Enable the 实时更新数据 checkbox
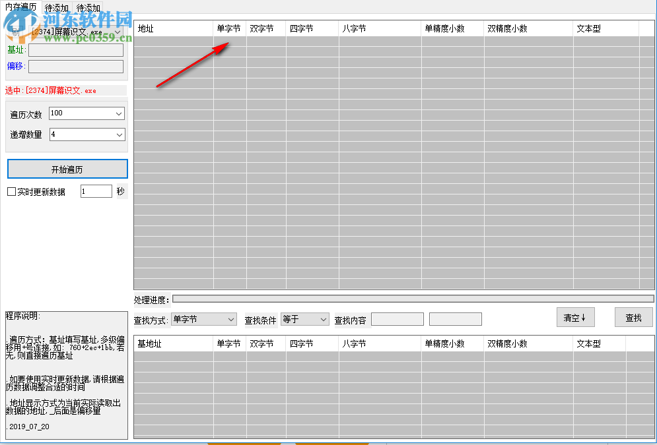This screenshot has height=445, width=657. [x=11, y=191]
